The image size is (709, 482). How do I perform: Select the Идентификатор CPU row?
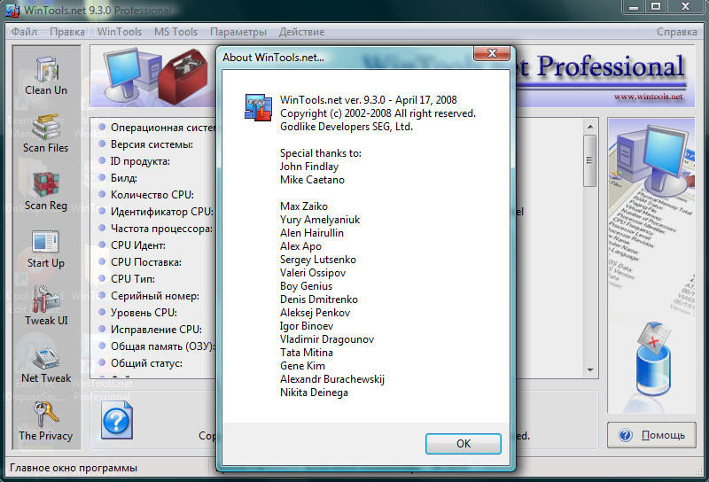[x=156, y=211]
